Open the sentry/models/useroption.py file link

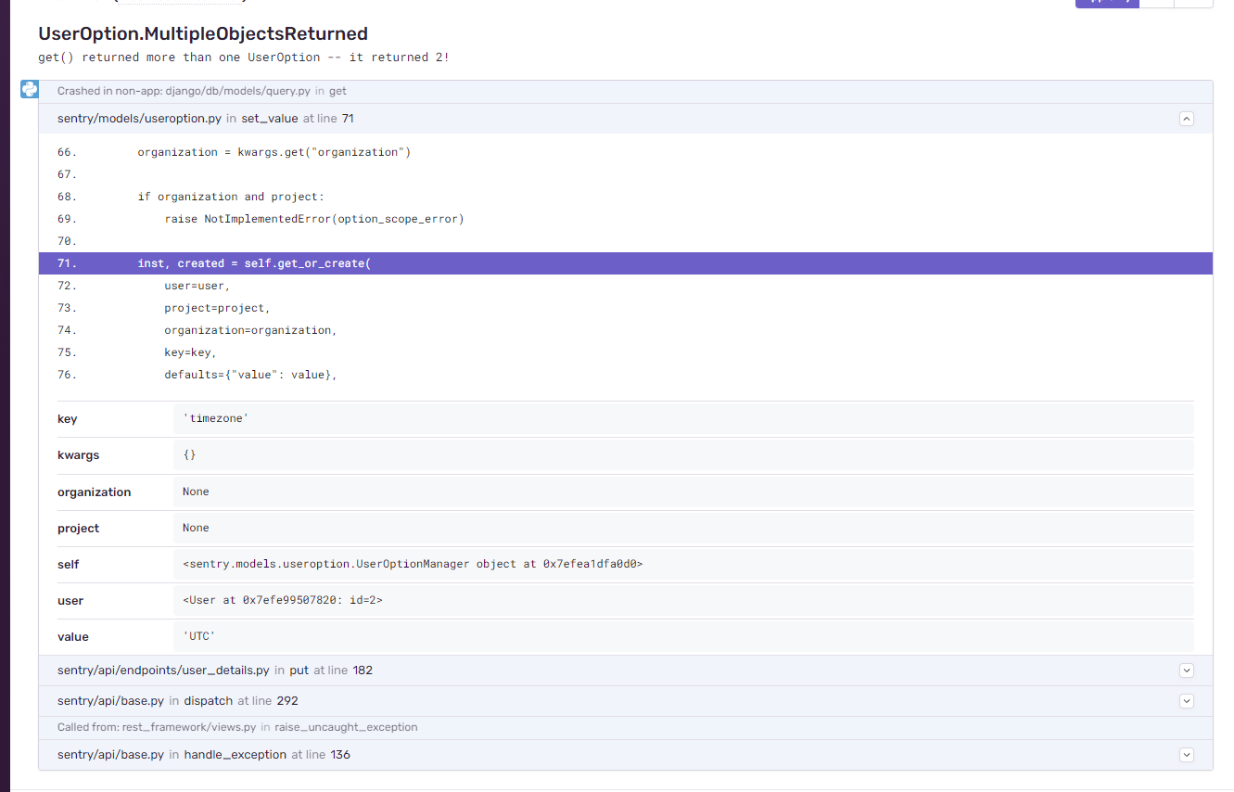(x=139, y=119)
